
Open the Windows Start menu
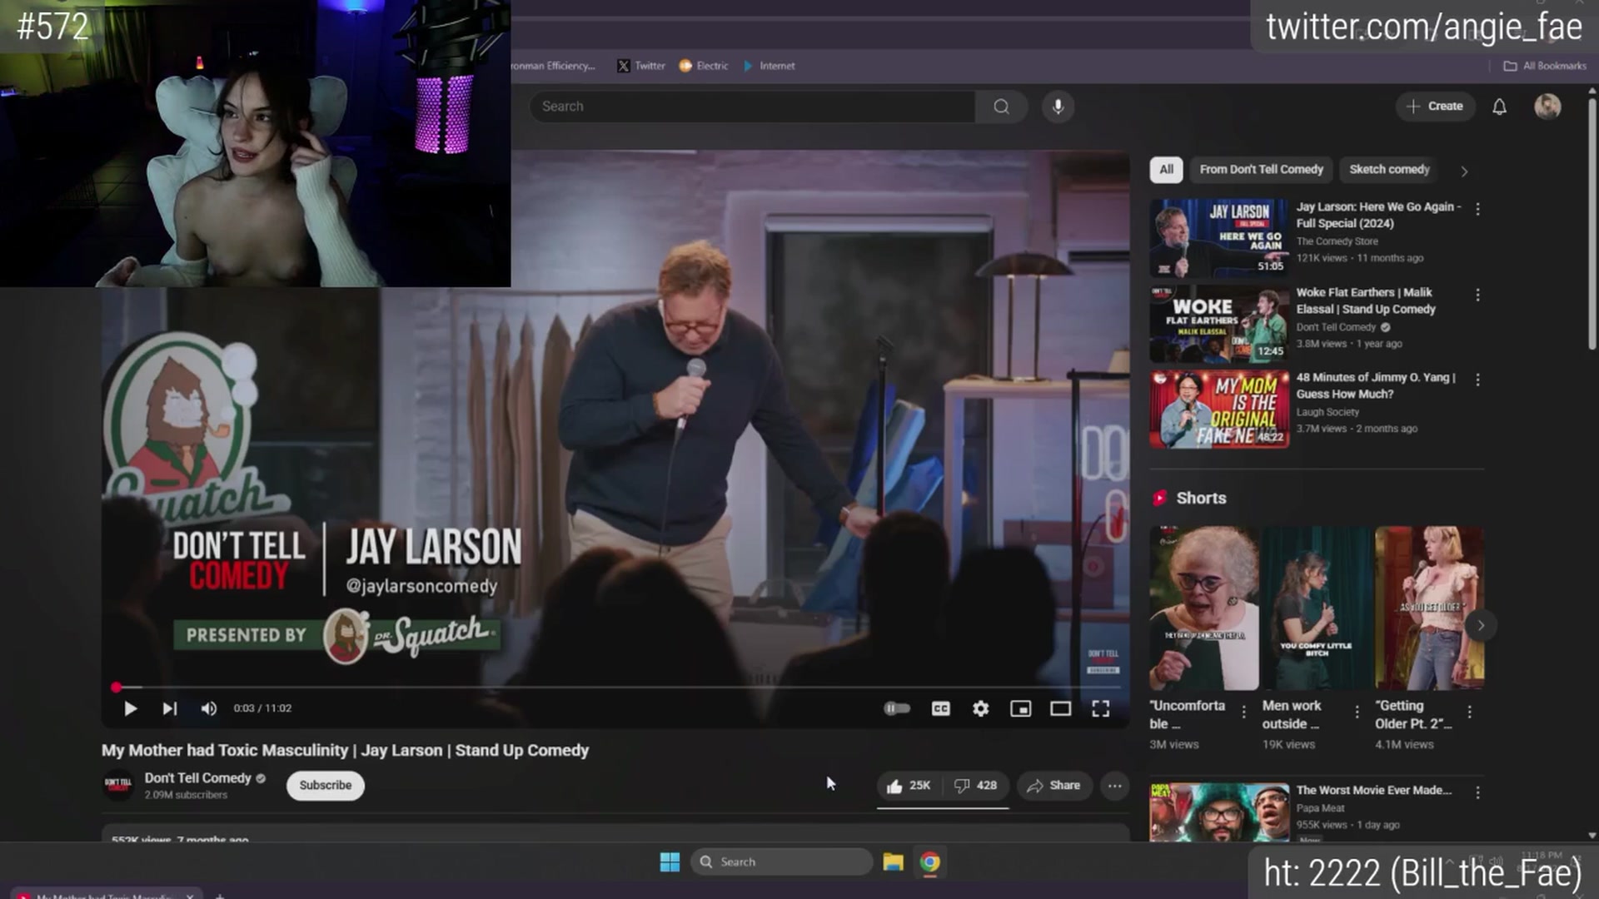click(x=670, y=862)
